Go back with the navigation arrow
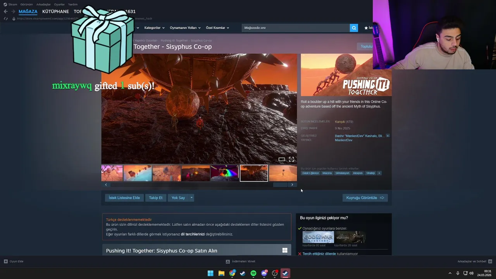This screenshot has width=496, height=279. [5, 12]
